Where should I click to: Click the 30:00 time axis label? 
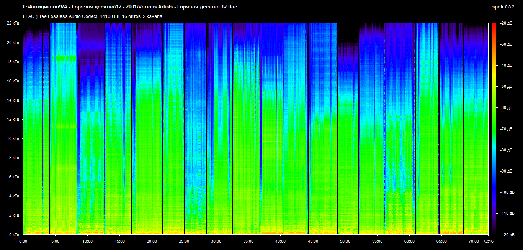point(216,242)
